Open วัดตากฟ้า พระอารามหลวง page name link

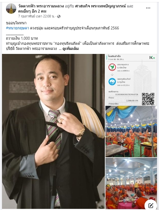click(x=41, y=6)
